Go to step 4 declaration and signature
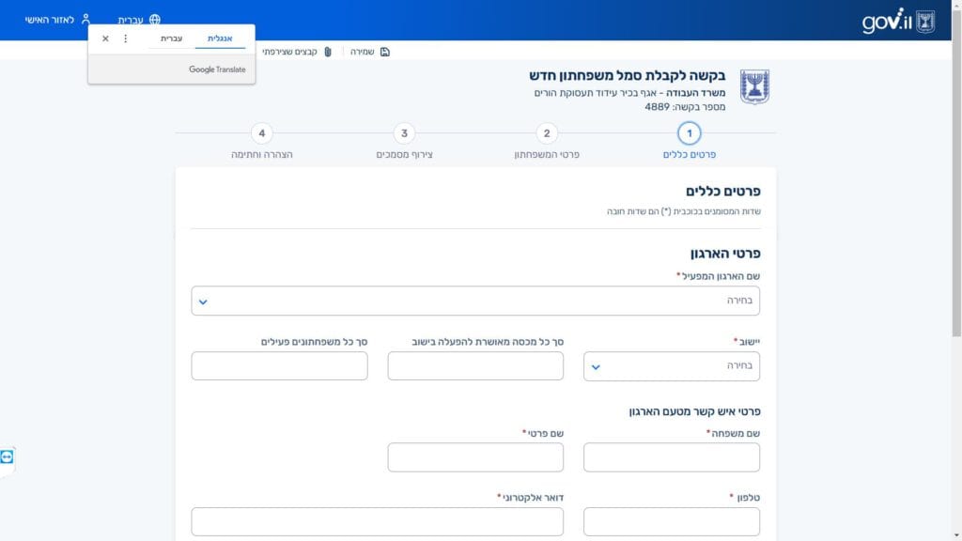The width and height of the screenshot is (962, 541). (x=262, y=134)
